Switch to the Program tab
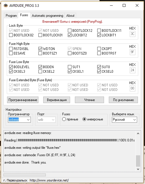Viewport: 145px width, 184px height. pos(11,16)
